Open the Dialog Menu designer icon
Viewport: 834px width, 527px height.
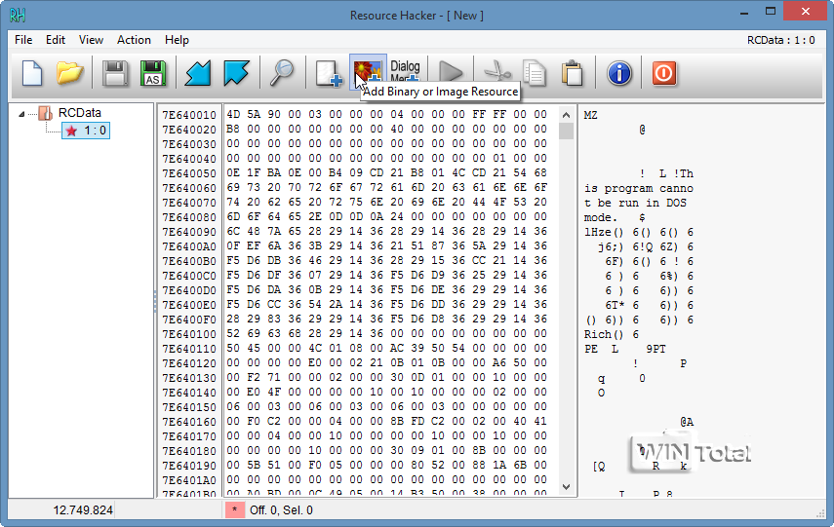(406, 71)
